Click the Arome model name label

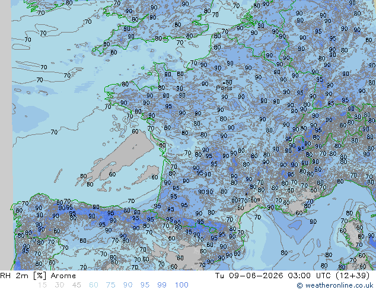tap(63, 276)
